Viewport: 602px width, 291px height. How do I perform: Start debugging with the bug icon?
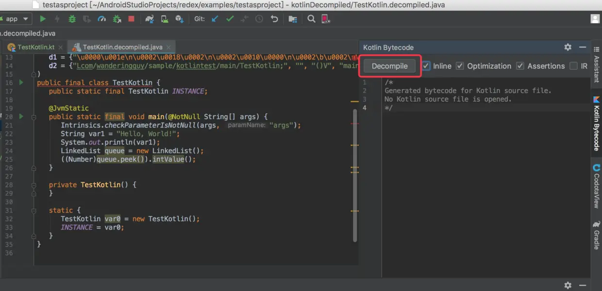72,19
